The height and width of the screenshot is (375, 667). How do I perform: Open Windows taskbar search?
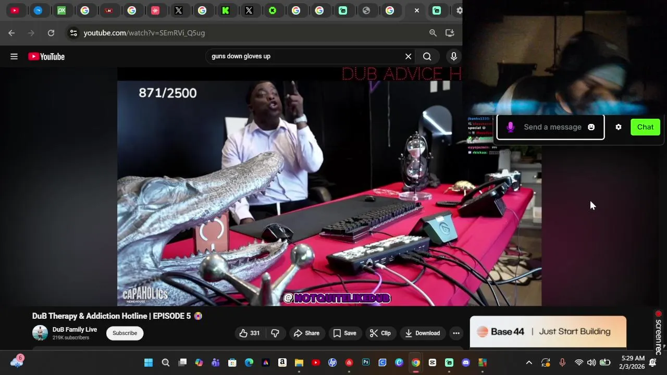[165, 362]
